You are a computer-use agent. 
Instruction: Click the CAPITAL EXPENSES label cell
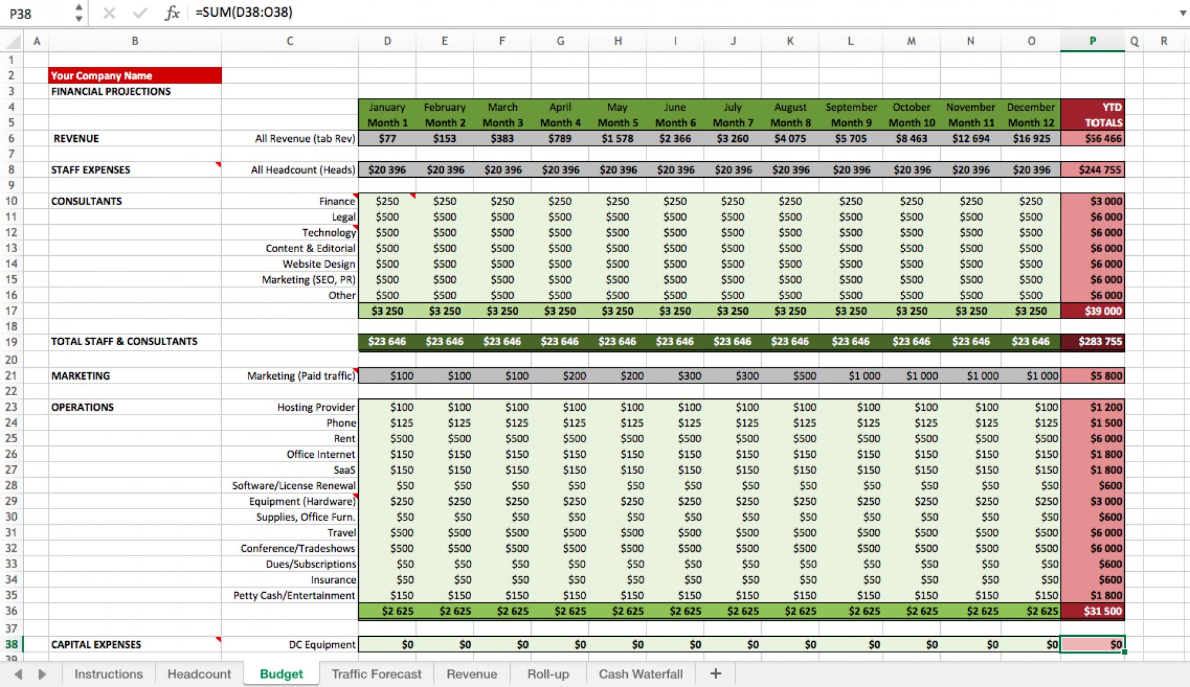135,644
